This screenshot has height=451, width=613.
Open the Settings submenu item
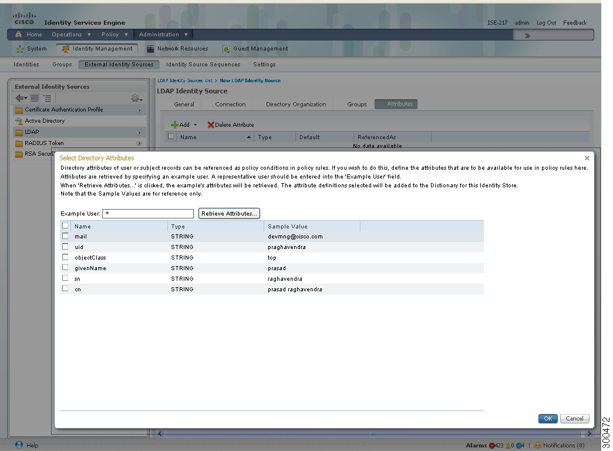pyautogui.click(x=264, y=65)
